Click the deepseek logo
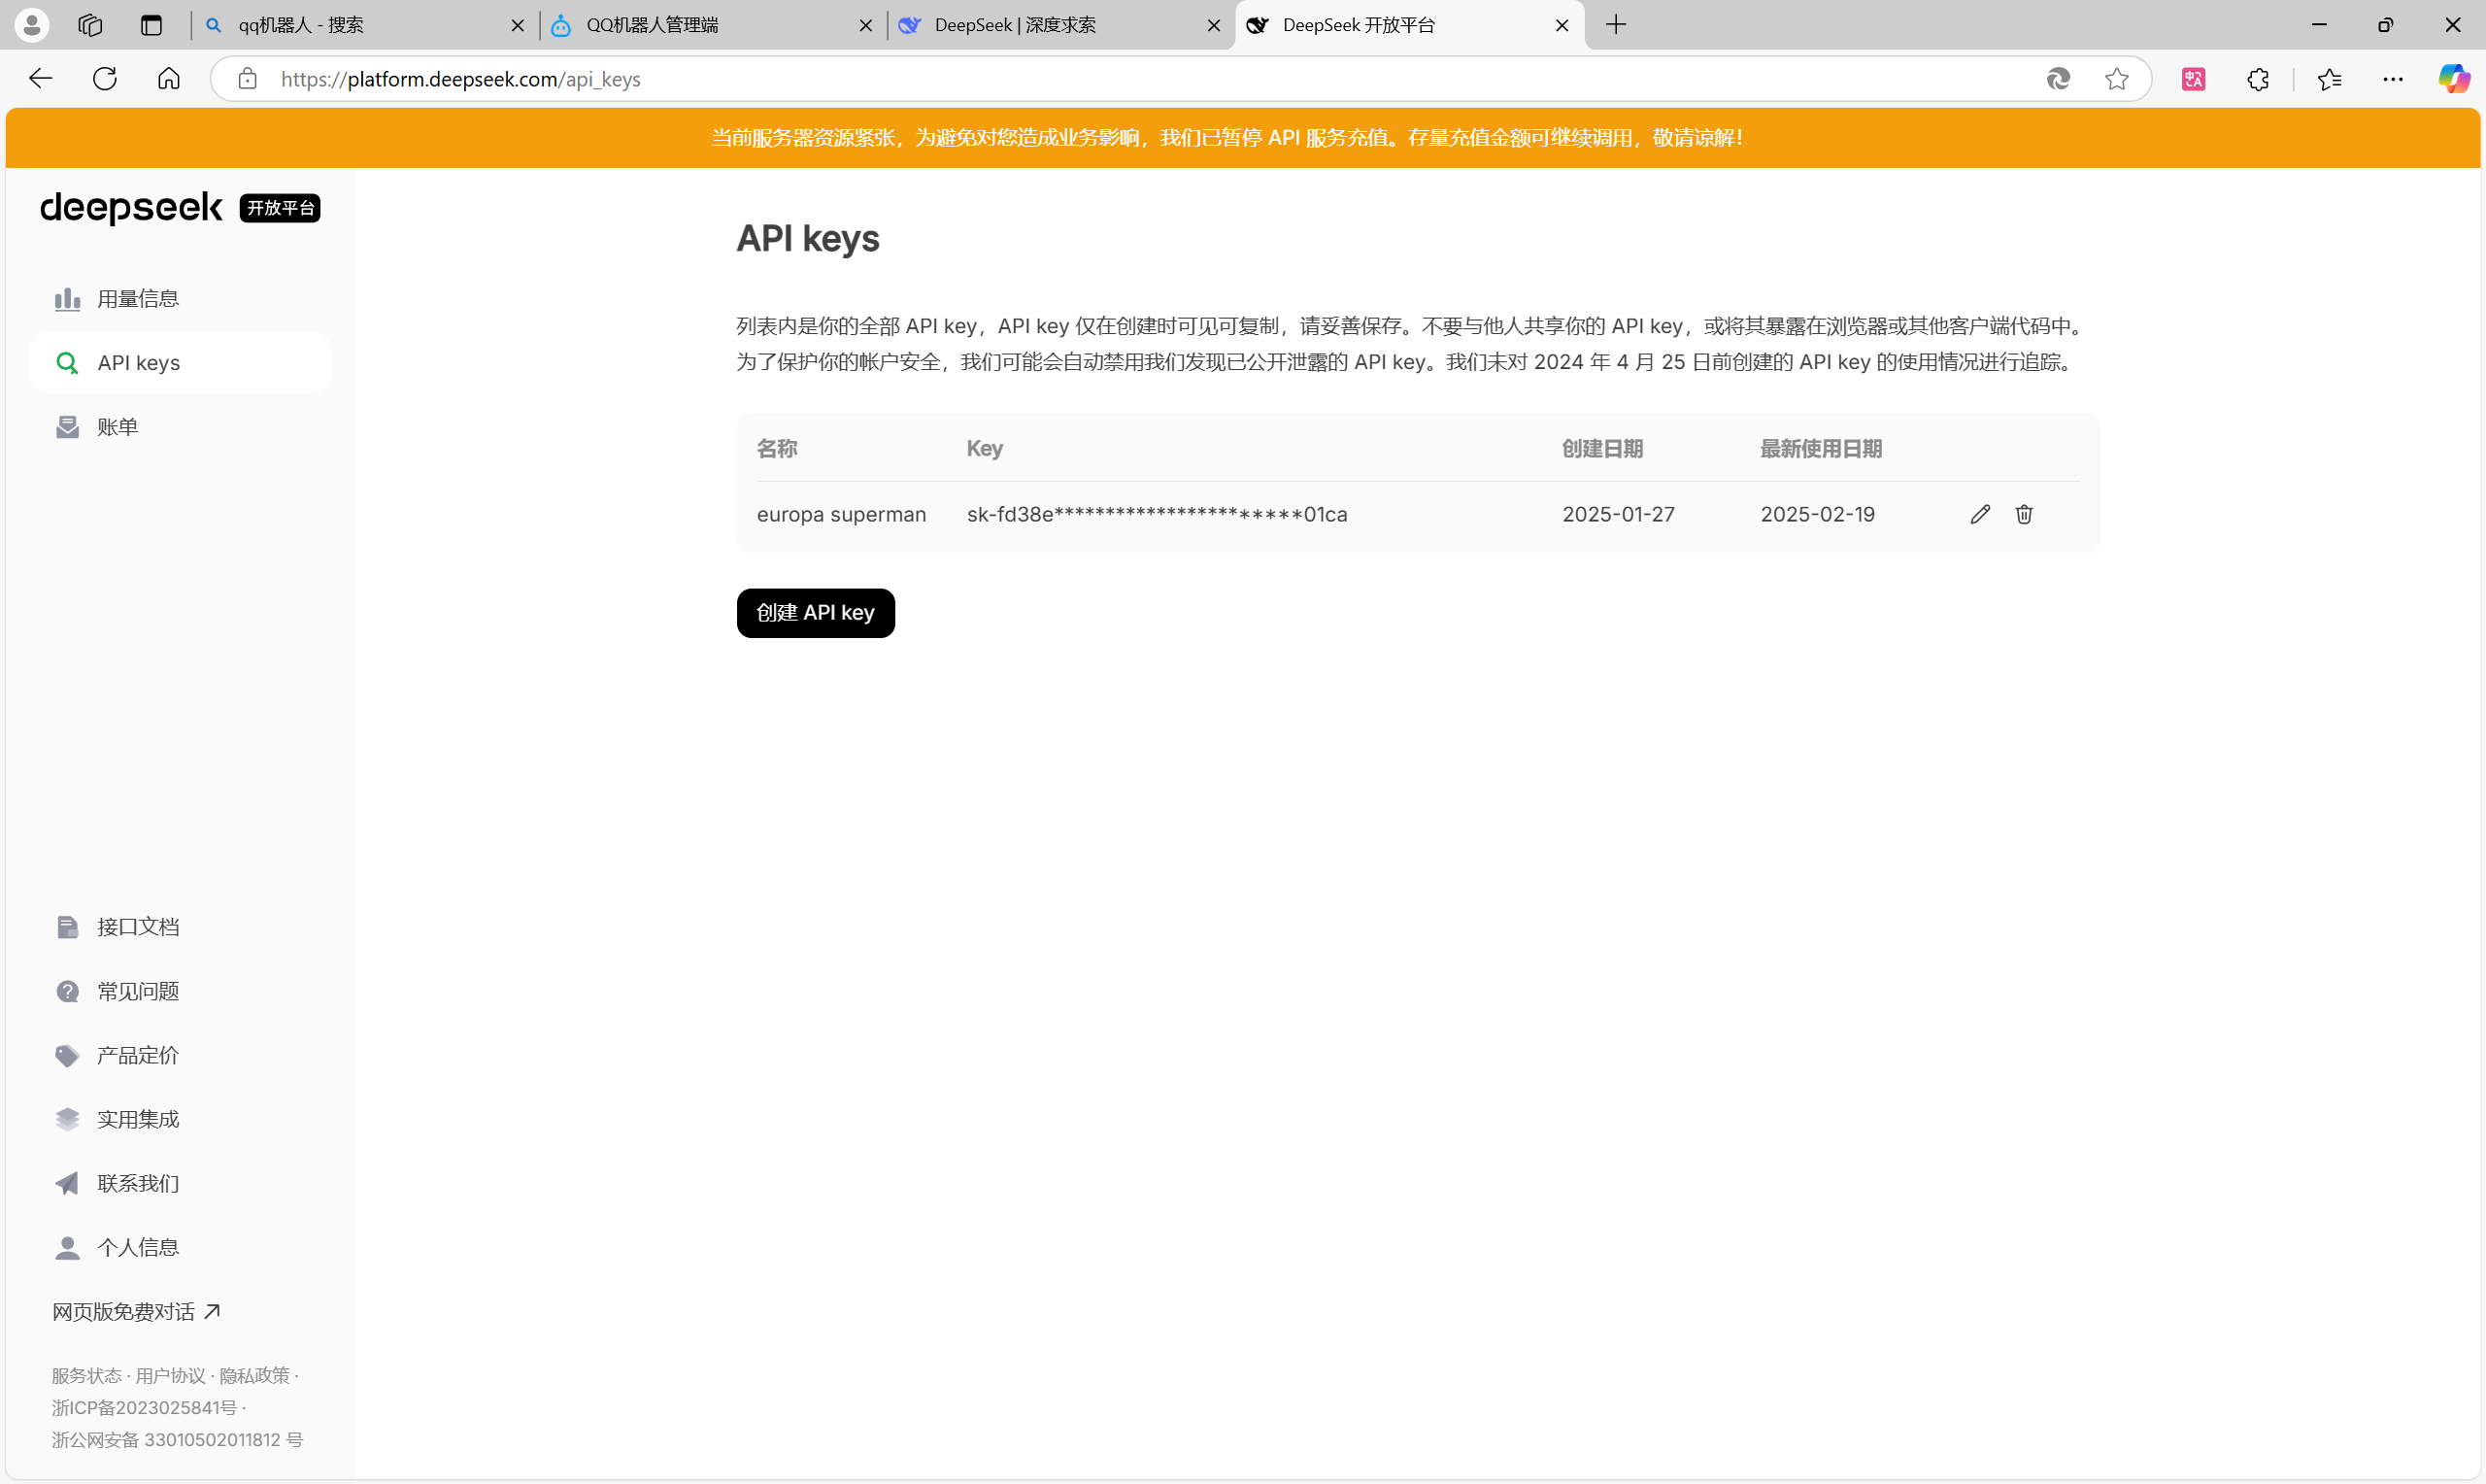 (131, 207)
